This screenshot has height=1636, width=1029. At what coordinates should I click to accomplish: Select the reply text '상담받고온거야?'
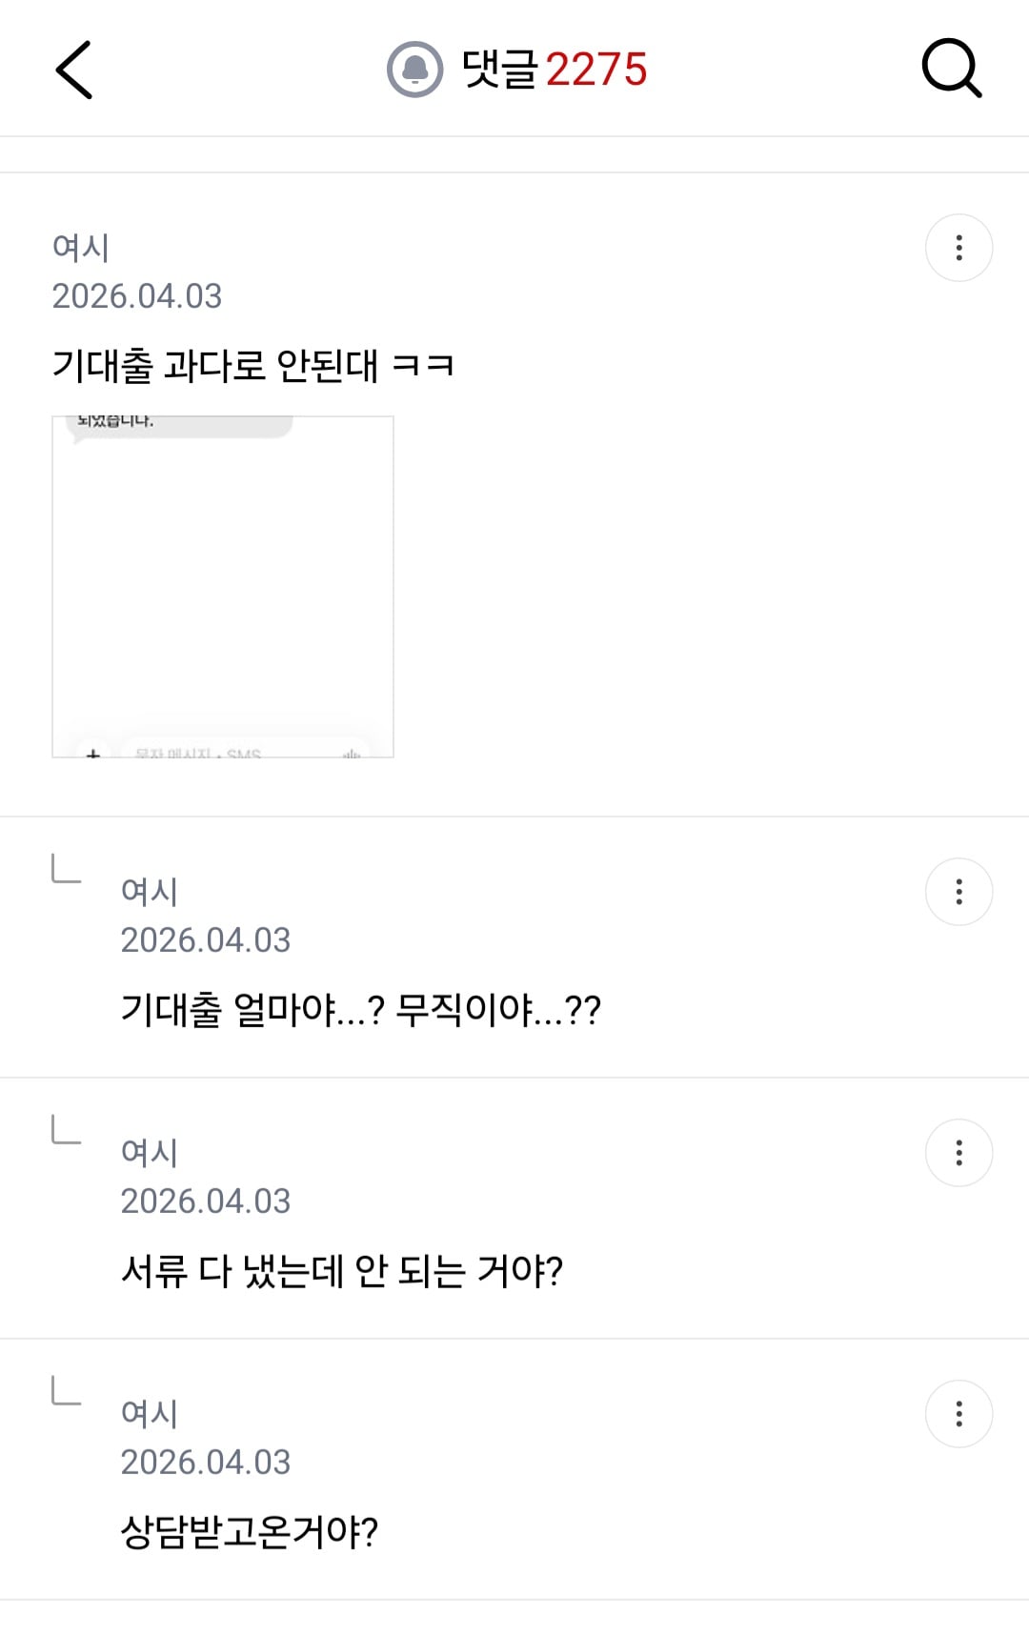pos(250,1532)
